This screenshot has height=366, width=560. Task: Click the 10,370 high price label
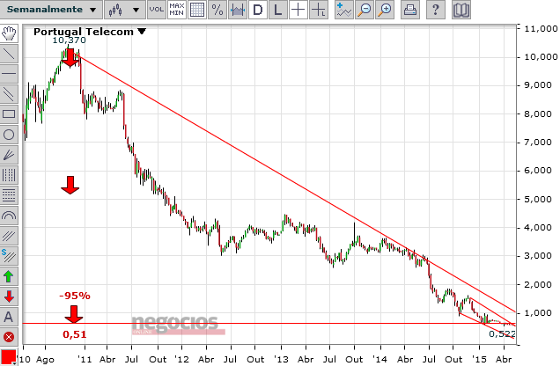(70, 40)
